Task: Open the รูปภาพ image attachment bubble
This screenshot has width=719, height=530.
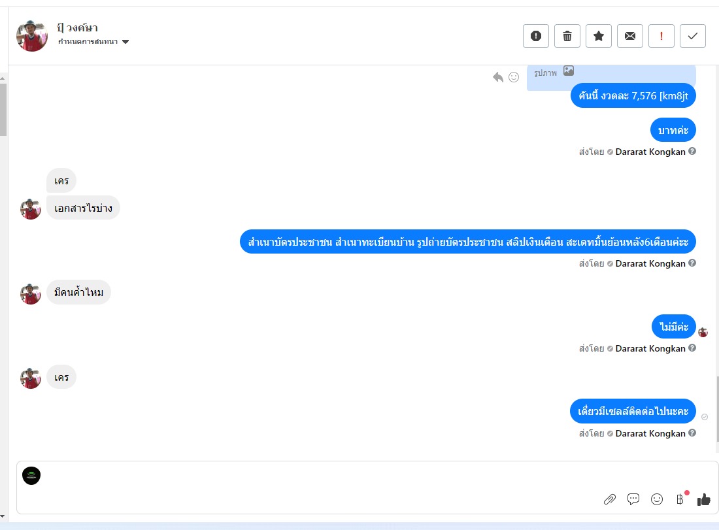Action: [x=610, y=76]
